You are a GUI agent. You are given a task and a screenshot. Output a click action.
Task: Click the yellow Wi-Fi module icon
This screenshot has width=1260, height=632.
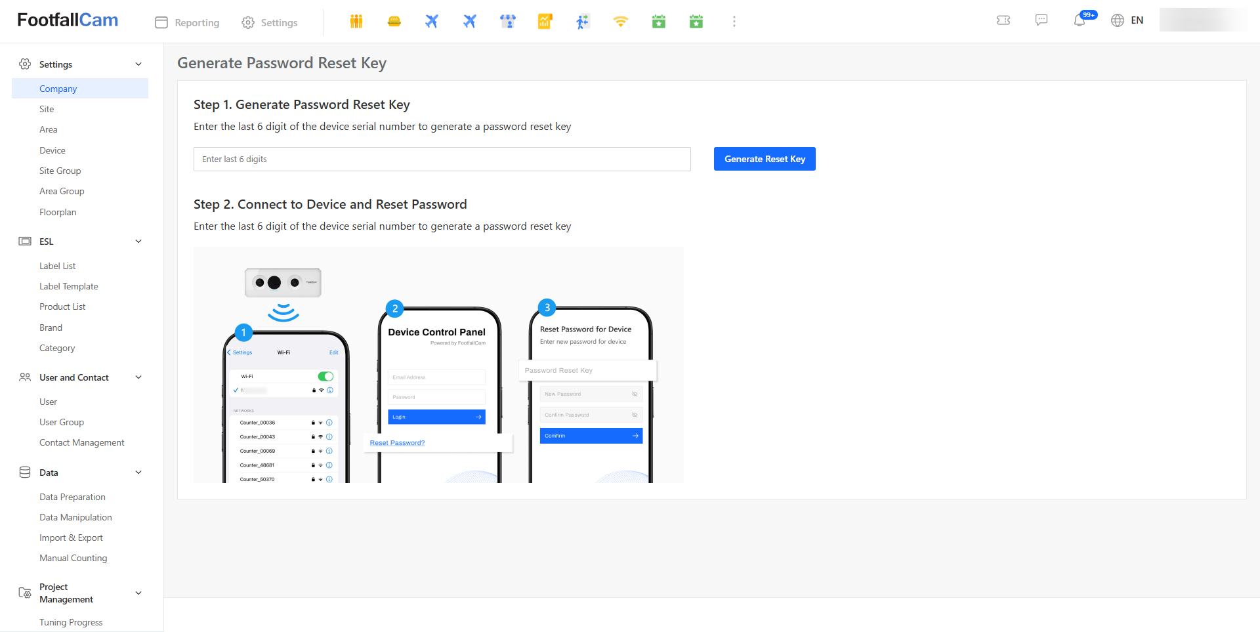pos(620,22)
